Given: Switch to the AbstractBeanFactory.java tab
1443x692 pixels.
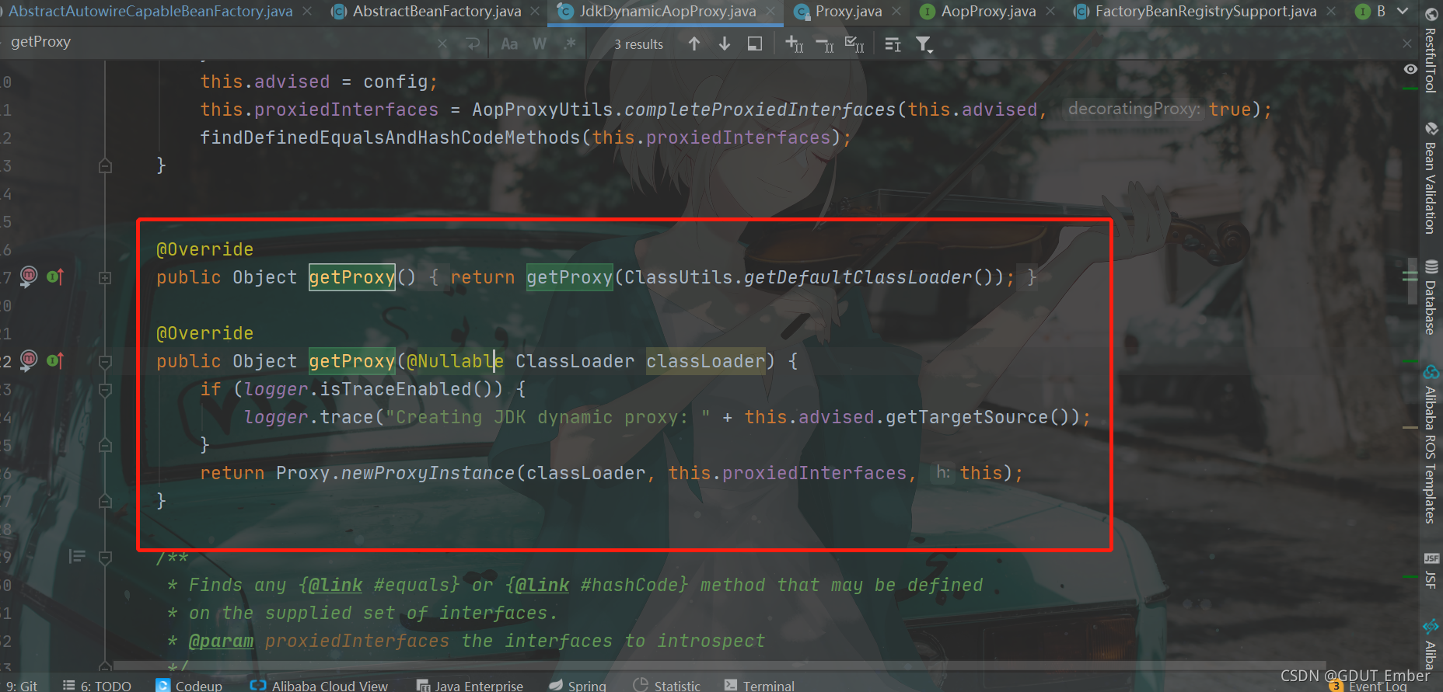Looking at the screenshot, I should [x=435, y=12].
